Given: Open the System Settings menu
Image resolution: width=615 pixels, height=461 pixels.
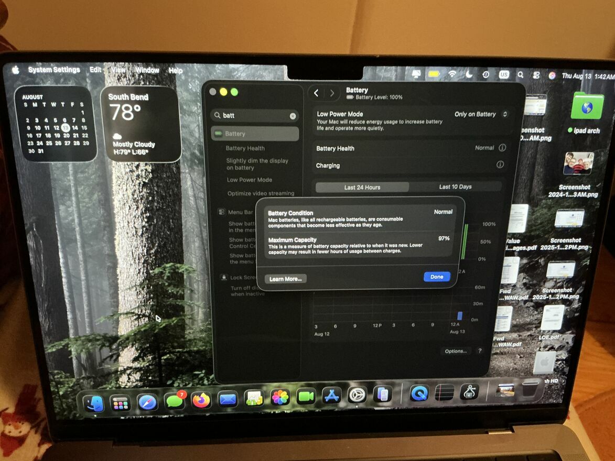Looking at the screenshot, I should click(54, 70).
